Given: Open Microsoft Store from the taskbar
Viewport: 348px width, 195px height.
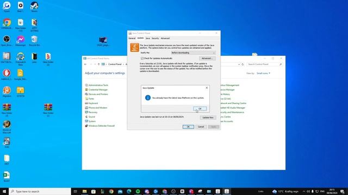Looking at the screenshot, I should [x=94, y=191].
